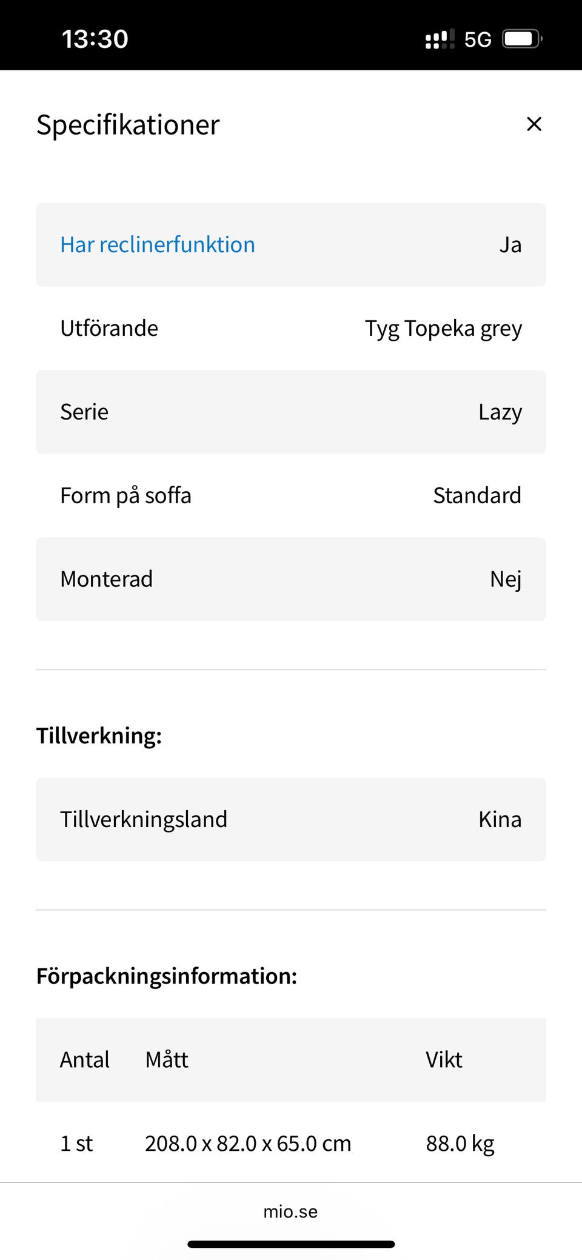Image resolution: width=582 pixels, height=1260 pixels.
Task: Tap the Specifikationer heading
Action: click(128, 125)
